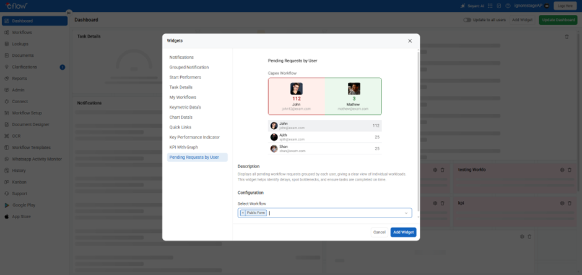Open settings gear on the kpi widget

pos(562,203)
